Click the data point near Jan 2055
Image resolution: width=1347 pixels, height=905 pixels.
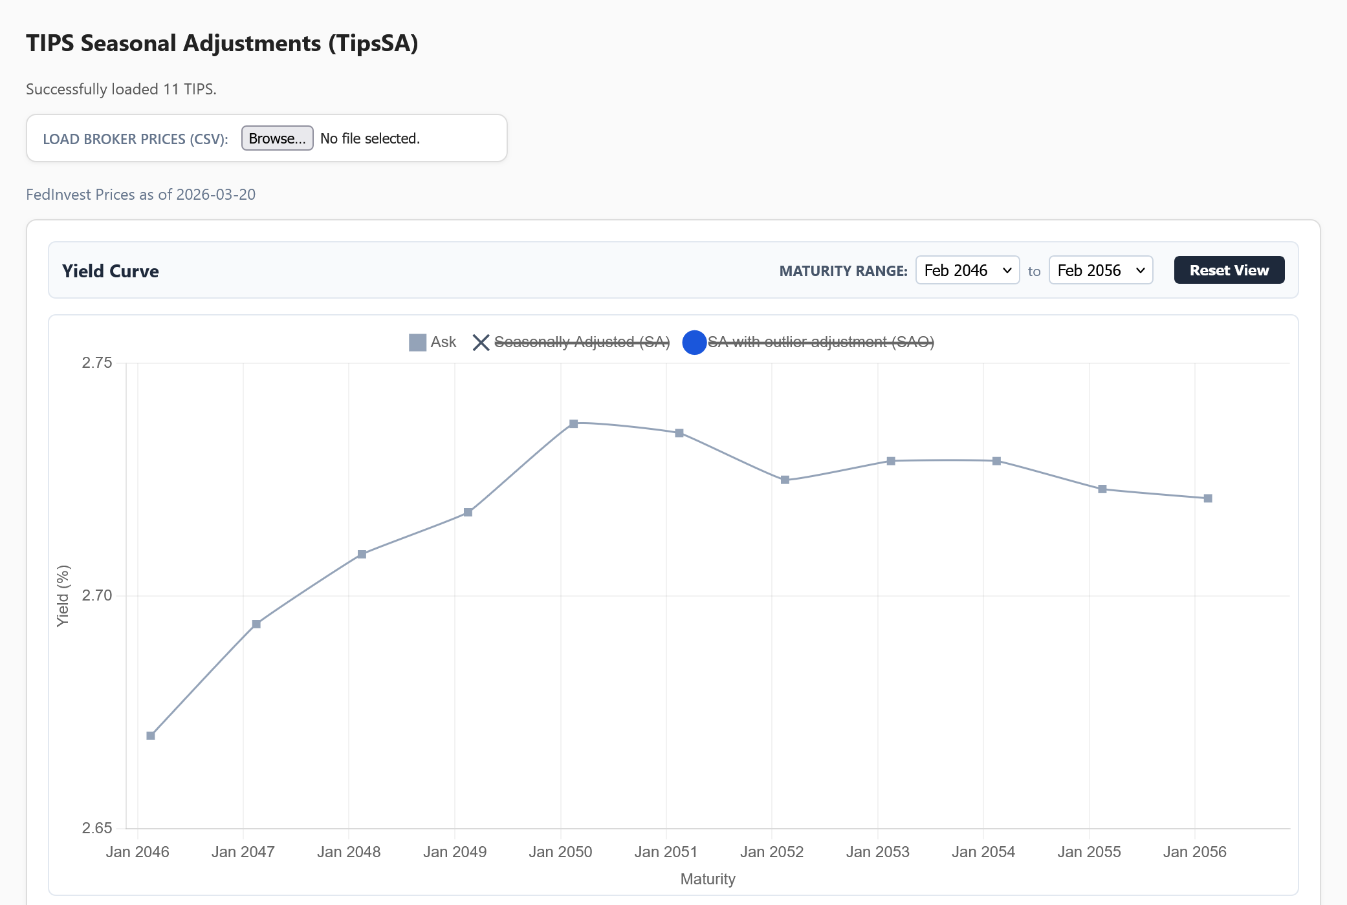pyautogui.click(x=1102, y=489)
